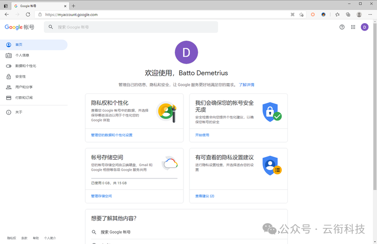377x244 pixels.
Task: Open the Collections icon in the toolbar
Action: (x=348, y=15)
